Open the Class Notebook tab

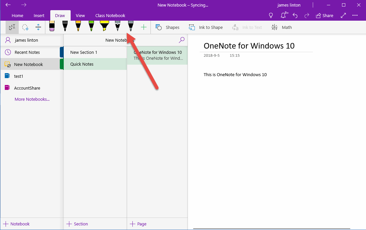coord(110,16)
